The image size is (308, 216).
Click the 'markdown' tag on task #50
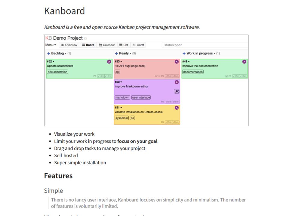pyautogui.click(x=122, y=97)
